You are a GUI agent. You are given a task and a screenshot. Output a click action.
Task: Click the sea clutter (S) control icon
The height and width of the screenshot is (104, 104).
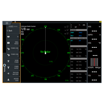click(67, 30)
